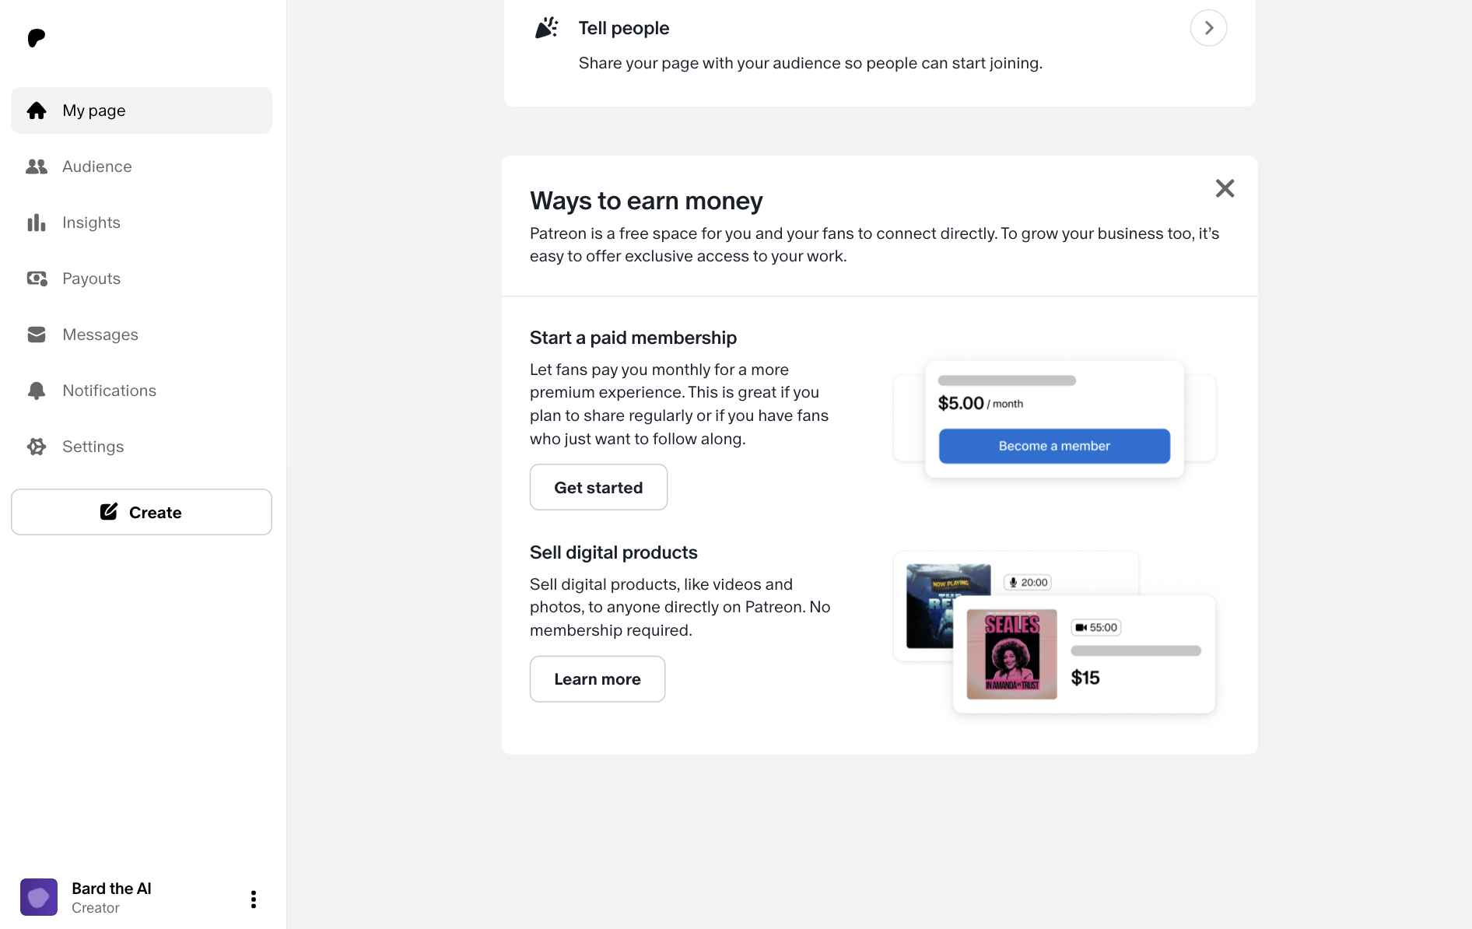Click the Learn more button
The height and width of the screenshot is (929, 1472).
click(x=598, y=679)
